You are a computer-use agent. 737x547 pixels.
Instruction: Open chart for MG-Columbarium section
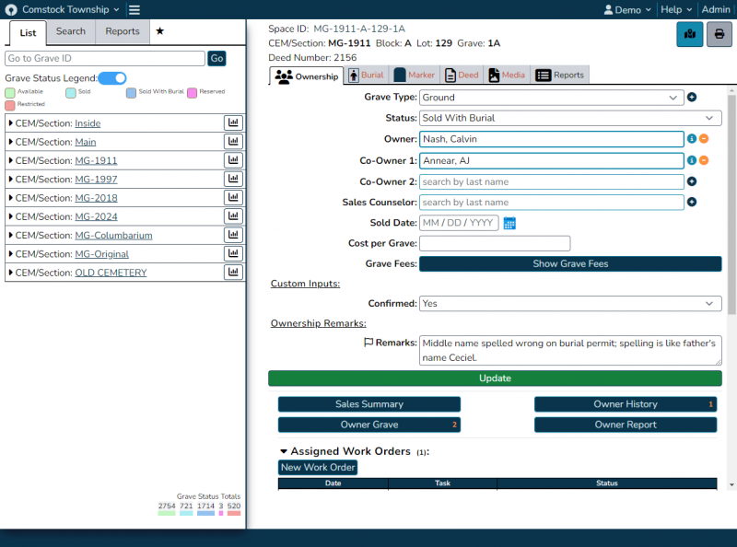click(x=233, y=235)
